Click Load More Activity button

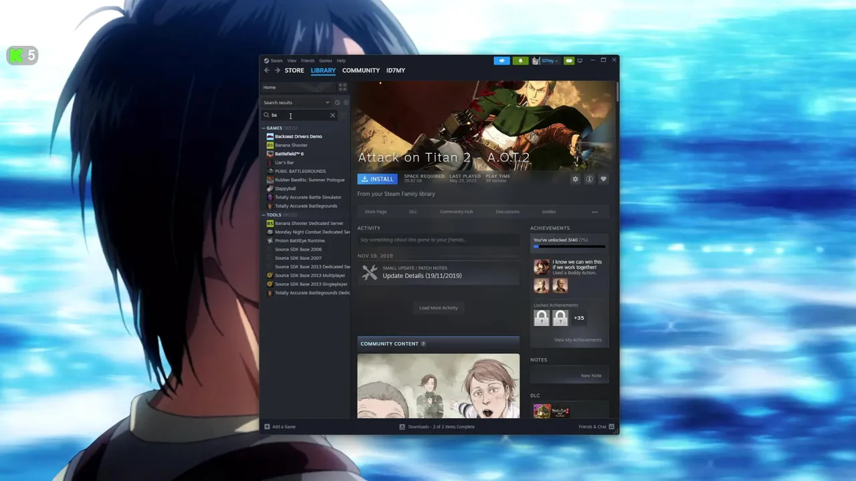coord(438,308)
